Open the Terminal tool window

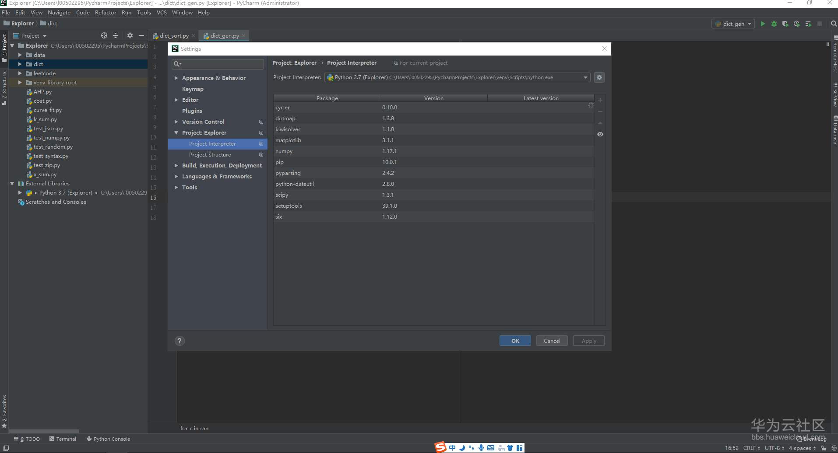coord(63,439)
